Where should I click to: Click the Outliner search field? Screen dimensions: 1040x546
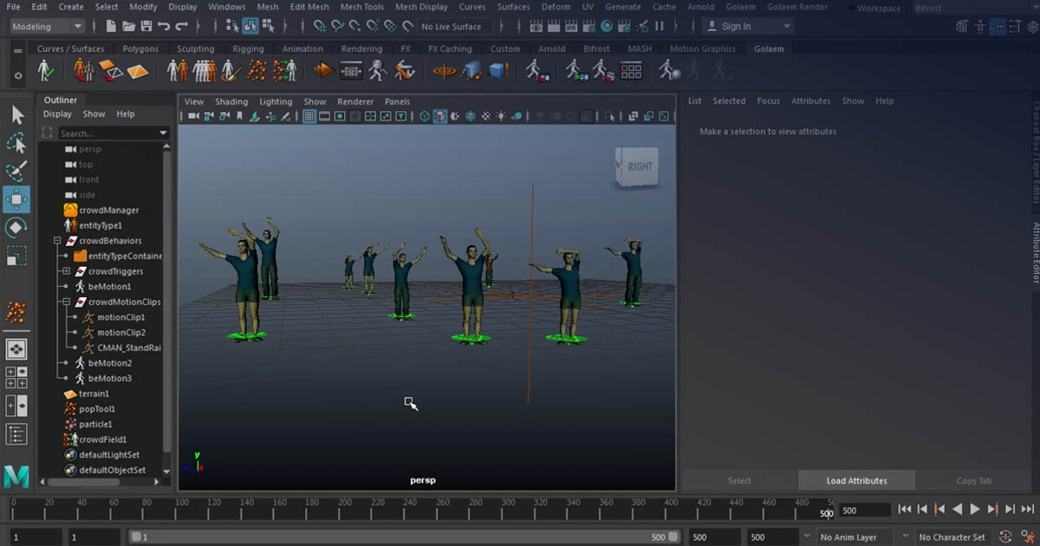104,133
